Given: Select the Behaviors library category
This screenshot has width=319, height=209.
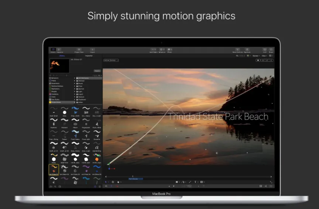Looking at the screenshot, I should point(62,78).
